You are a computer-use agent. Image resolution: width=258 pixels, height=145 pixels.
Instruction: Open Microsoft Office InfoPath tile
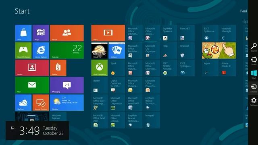134,33
